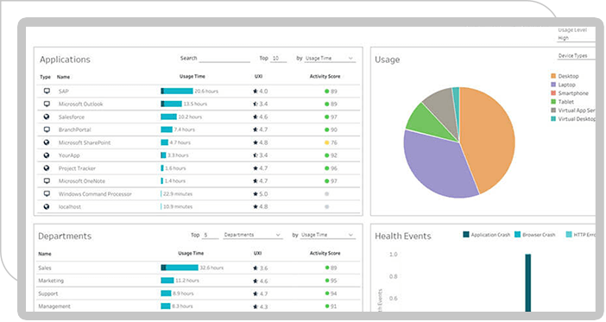Screen dimensions: 606x322
Task: Toggle the Desktop legend entry in Usage
Action: pyautogui.click(x=565, y=76)
